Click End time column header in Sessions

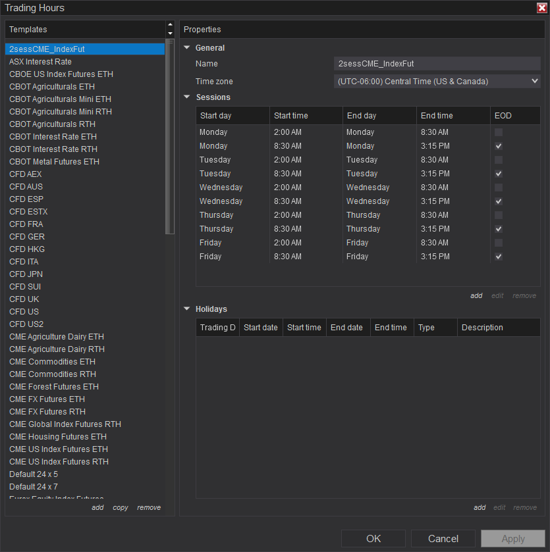tap(453, 116)
